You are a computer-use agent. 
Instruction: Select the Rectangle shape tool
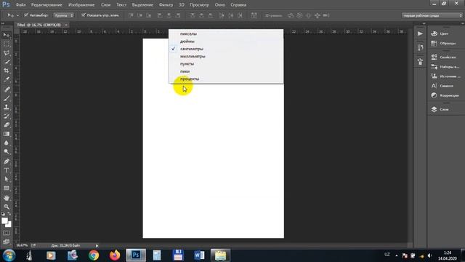pos(7,188)
